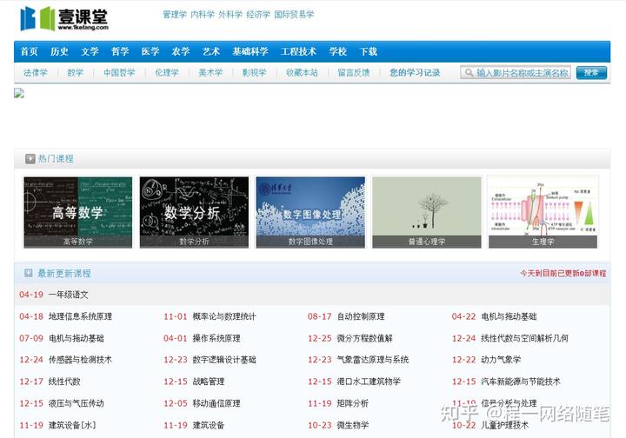Open the 线性代数 course dated 12-17
This screenshot has height=438, width=626.
(x=64, y=382)
